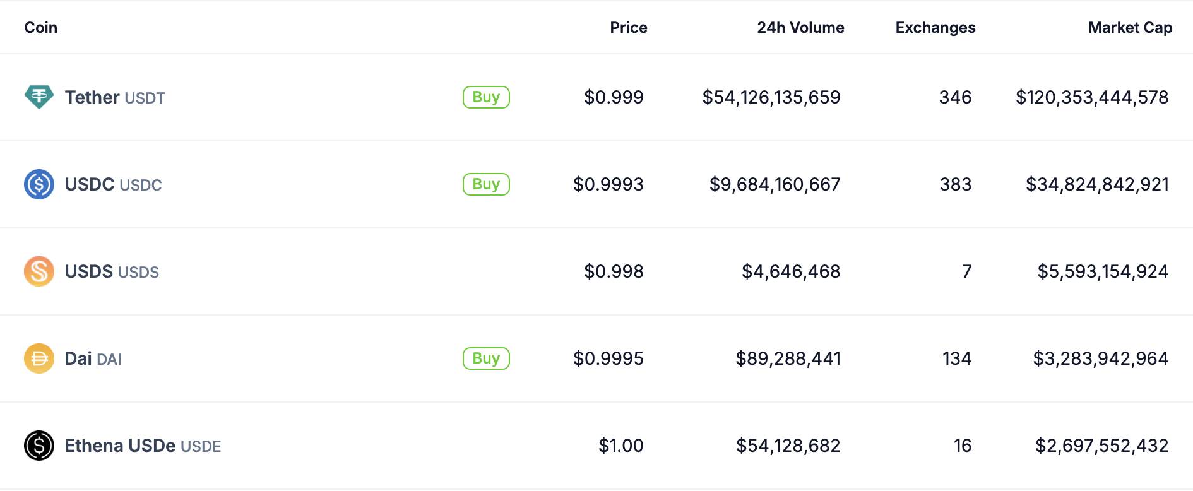Click the Tether coin logo icon
Screen dimensions: 1193x491
click(39, 97)
